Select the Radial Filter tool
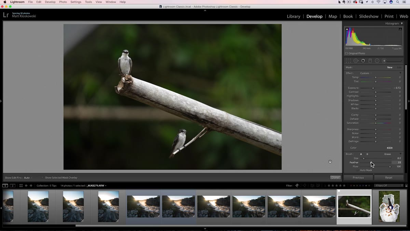The height and width of the screenshot is (231, 410). click(x=377, y=61)
